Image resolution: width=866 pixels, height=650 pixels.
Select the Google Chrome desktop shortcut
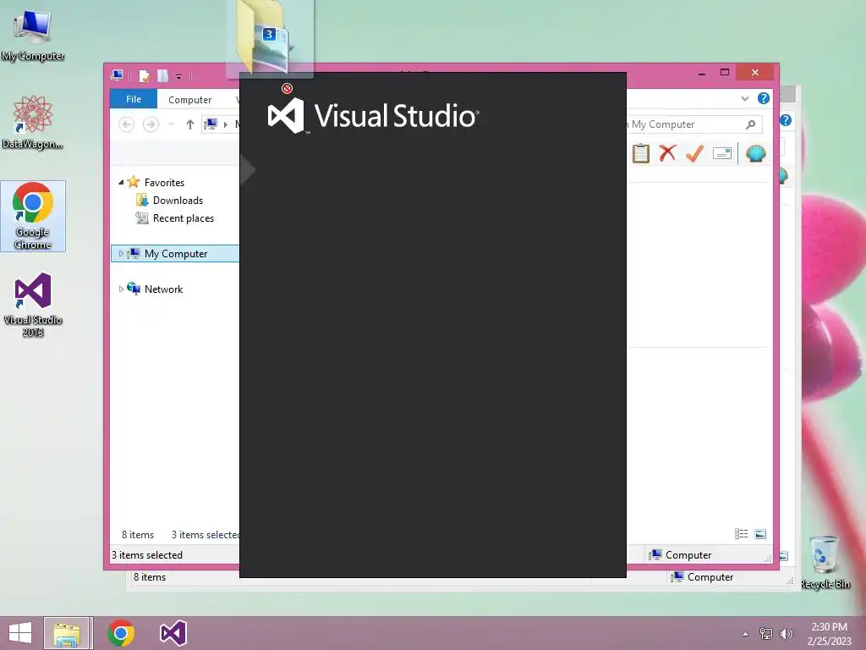[33, 216]
